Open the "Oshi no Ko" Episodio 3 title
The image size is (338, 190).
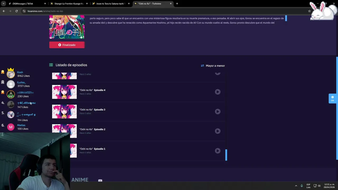(x=92, y=110)
